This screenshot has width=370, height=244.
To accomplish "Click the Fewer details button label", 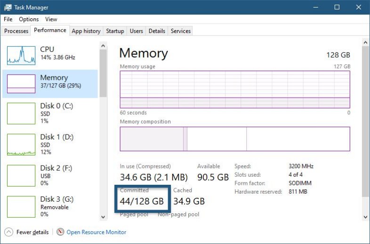I will (x=32, y=232).
